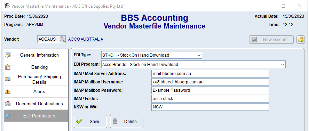This screenshot has height=131, width=309.
Task: Click the Banking building icon
Action: point(8,67)
